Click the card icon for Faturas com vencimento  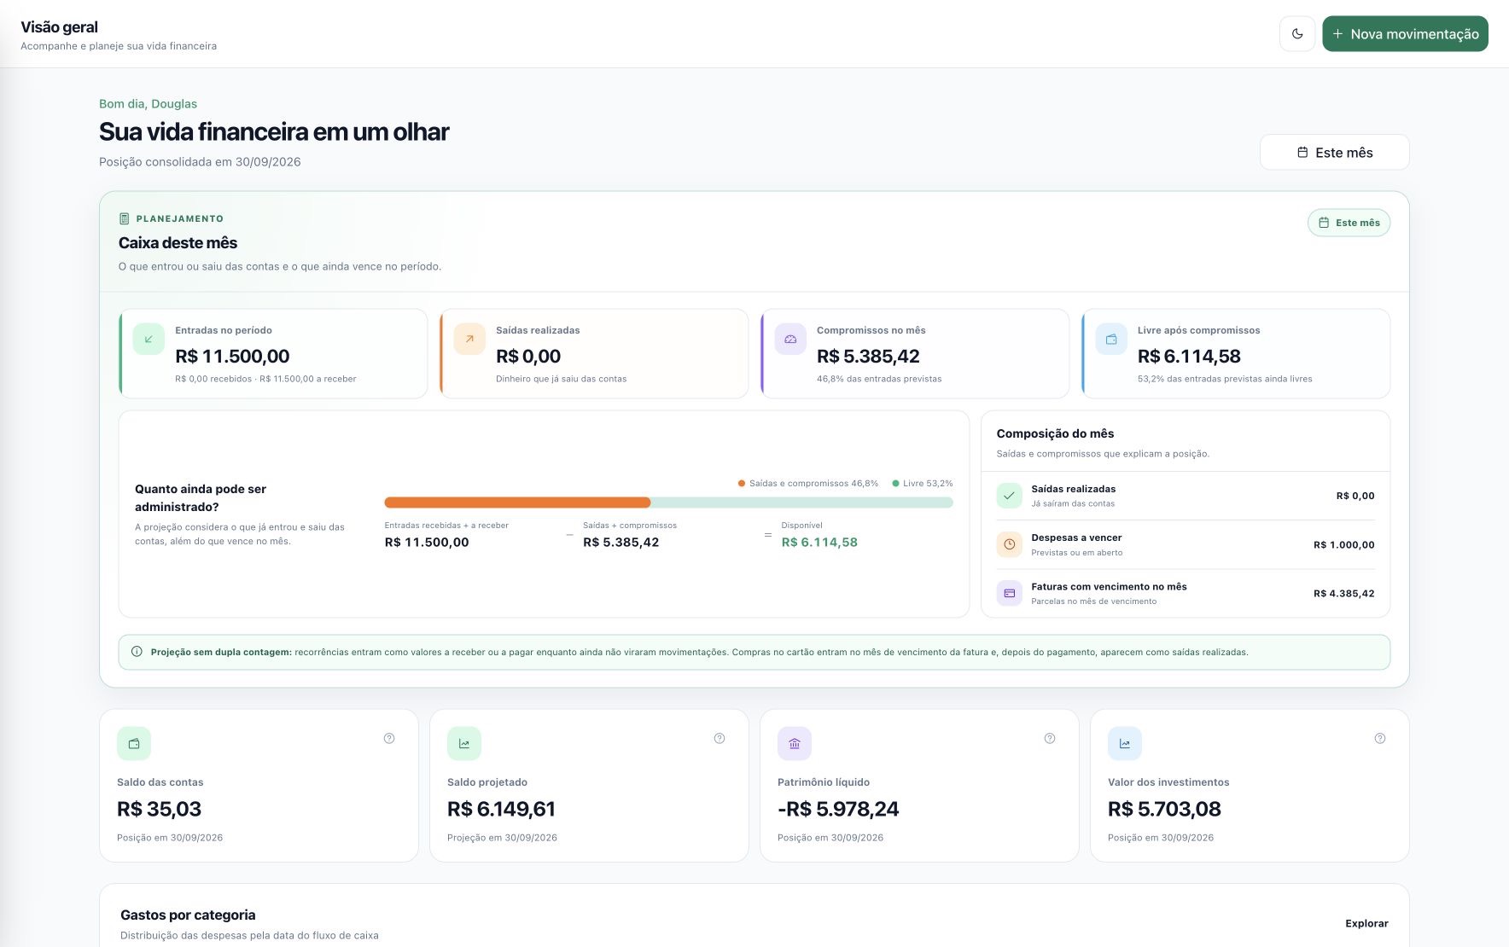coord(1009,593)
